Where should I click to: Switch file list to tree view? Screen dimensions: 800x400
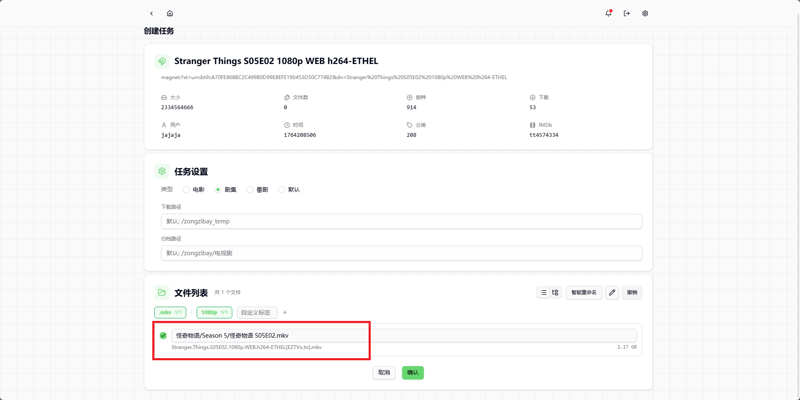(555, 292)
